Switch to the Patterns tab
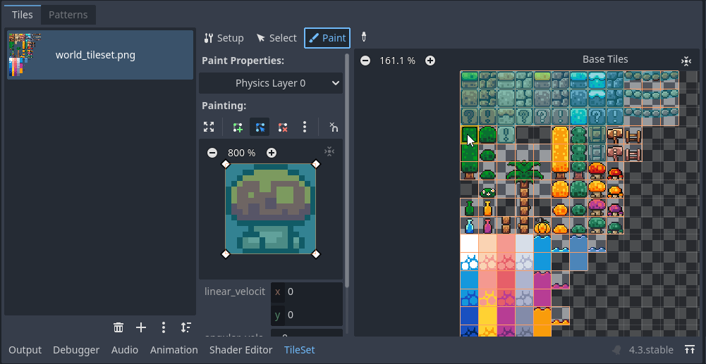 pos(68,15)
